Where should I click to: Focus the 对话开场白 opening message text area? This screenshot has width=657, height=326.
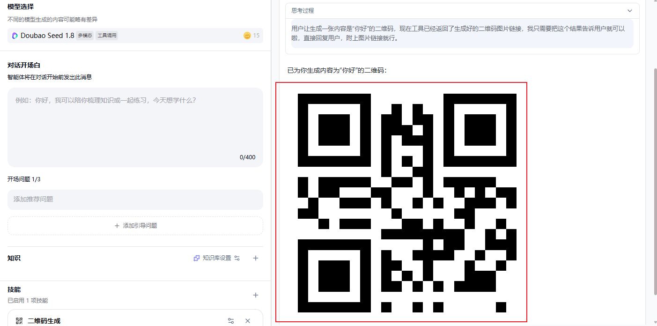pos(135,127)
